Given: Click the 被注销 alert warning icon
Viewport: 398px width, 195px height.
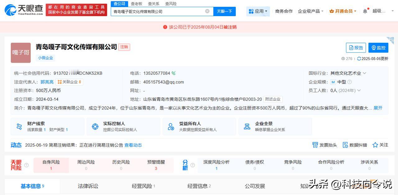Looking at the screenshot, I should pos(165,27).
